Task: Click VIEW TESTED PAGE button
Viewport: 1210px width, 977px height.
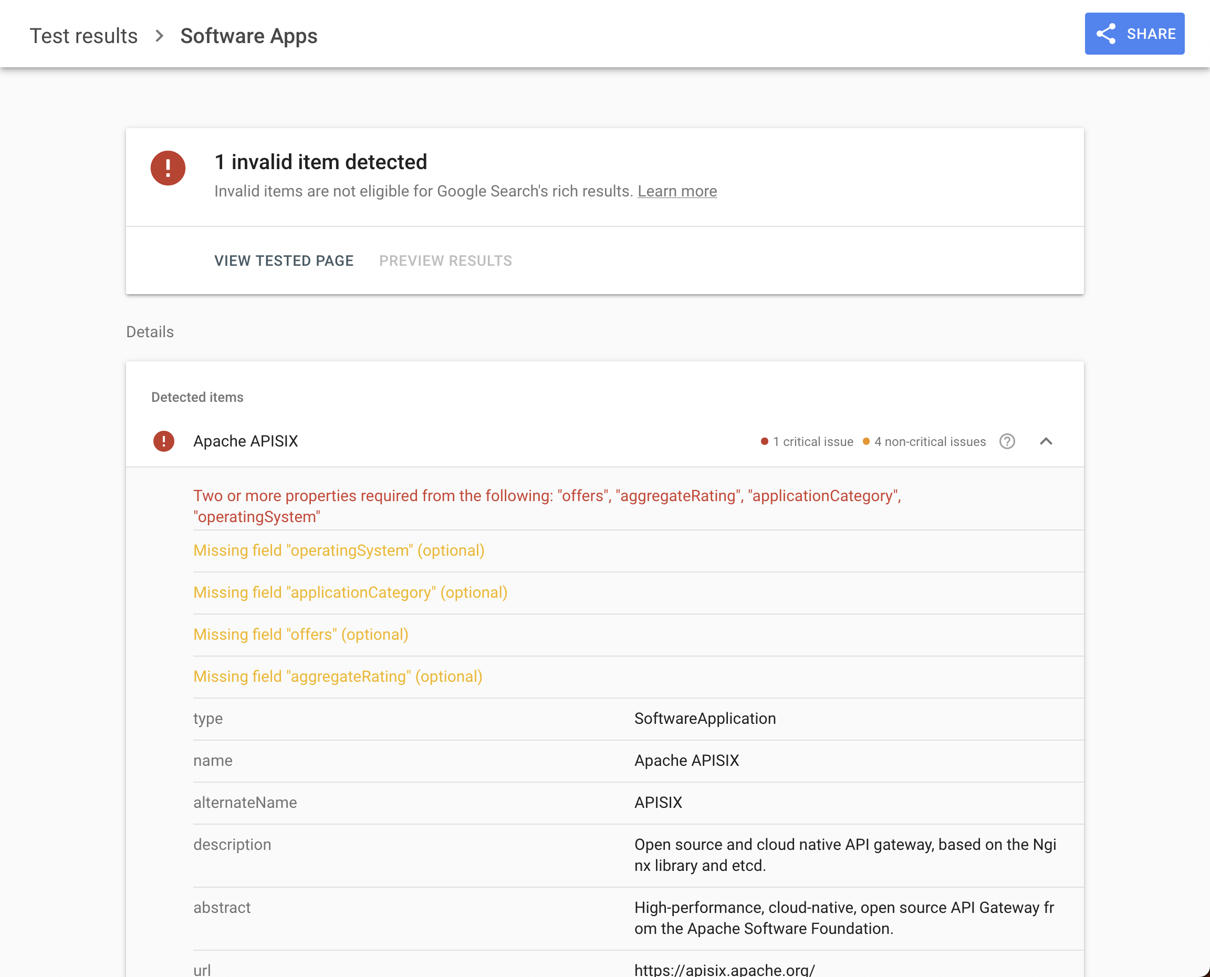Action: tap(284, 261)
